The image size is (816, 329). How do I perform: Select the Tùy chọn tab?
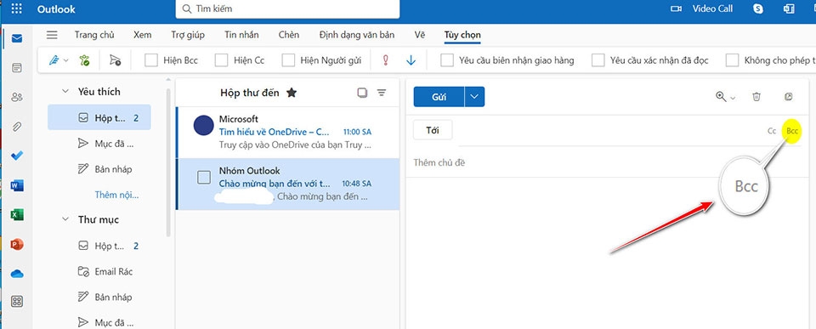[462, 35]
